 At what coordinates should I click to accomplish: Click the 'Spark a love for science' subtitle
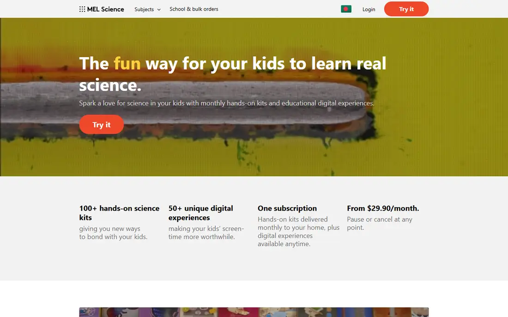click(x=226, y=103)
